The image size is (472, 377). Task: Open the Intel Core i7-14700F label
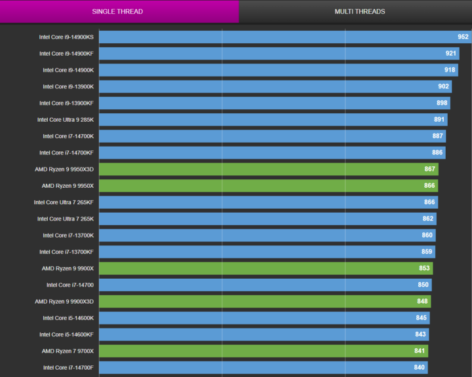point(68,367)
